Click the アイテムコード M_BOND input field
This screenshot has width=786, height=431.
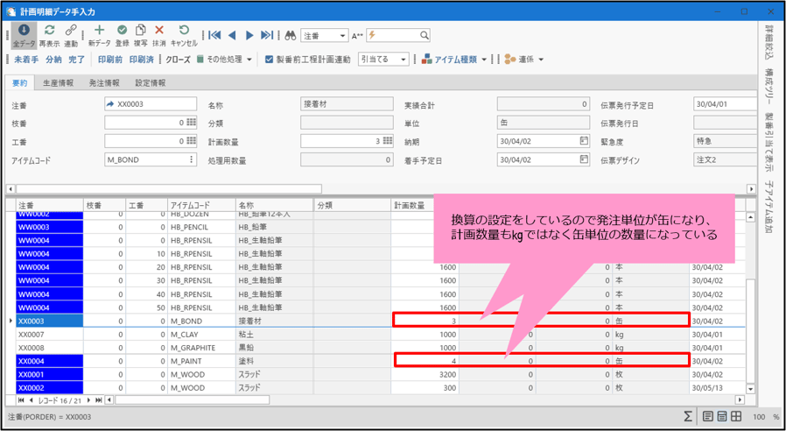[x=144, y=160]
